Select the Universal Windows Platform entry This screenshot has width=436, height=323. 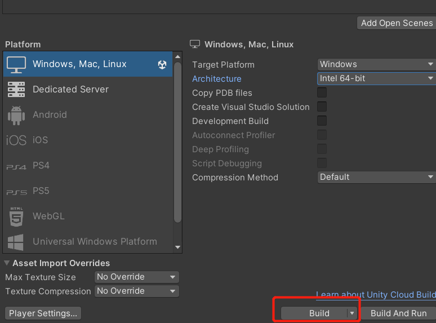[x=88, y=241]
